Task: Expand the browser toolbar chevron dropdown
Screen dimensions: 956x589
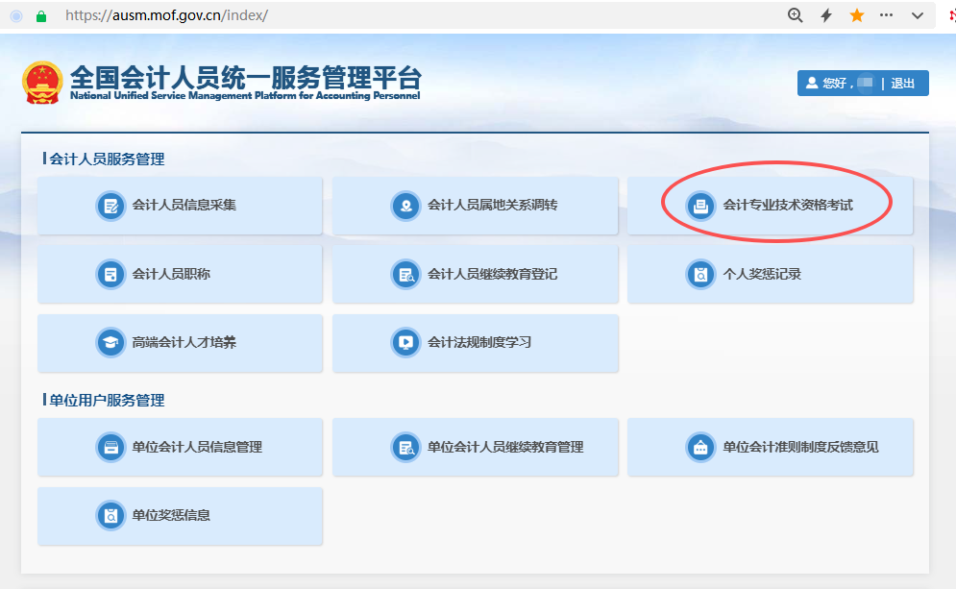Action: coord(917,14)
